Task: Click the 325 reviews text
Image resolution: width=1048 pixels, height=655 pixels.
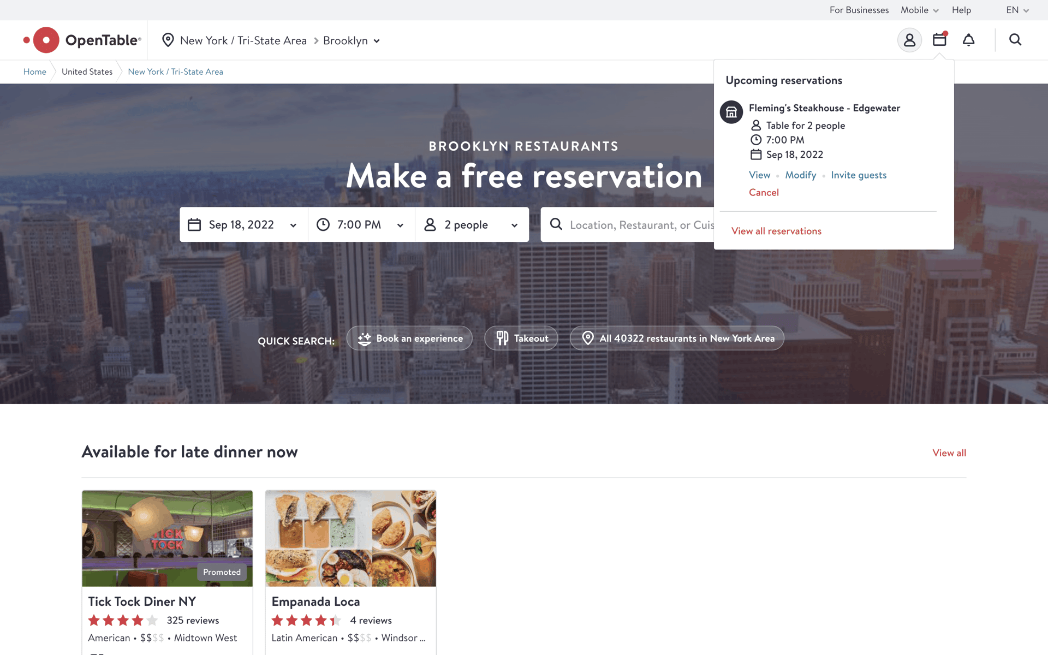Action: pyautogui.click(x=193, y=621)
